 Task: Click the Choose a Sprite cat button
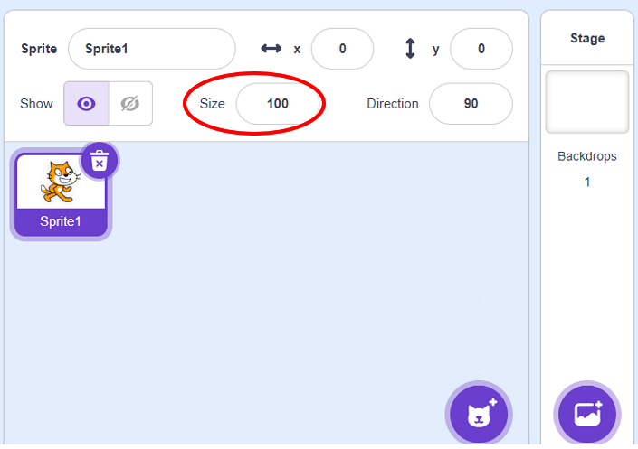click(479, 415)
